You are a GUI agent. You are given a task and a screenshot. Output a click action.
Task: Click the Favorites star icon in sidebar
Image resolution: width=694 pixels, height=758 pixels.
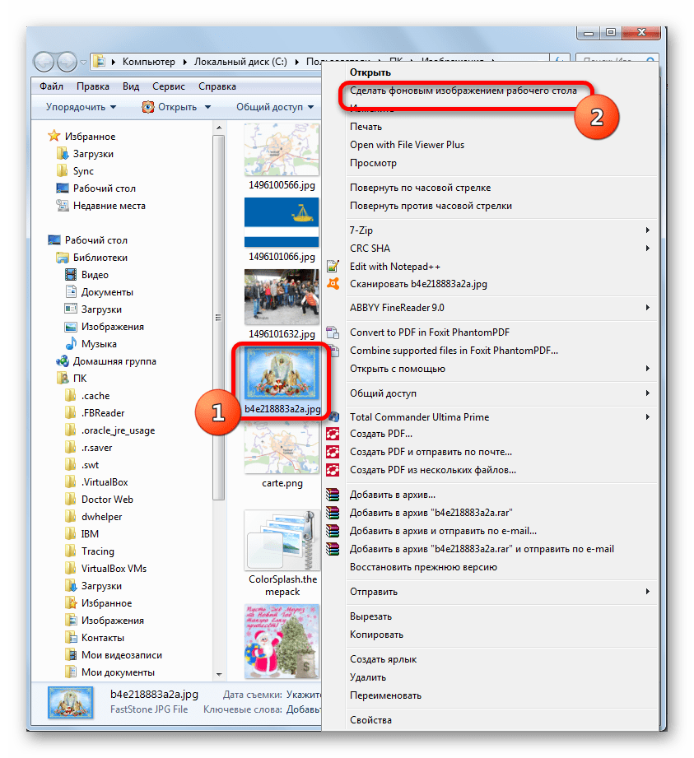(x=54, y=136)
